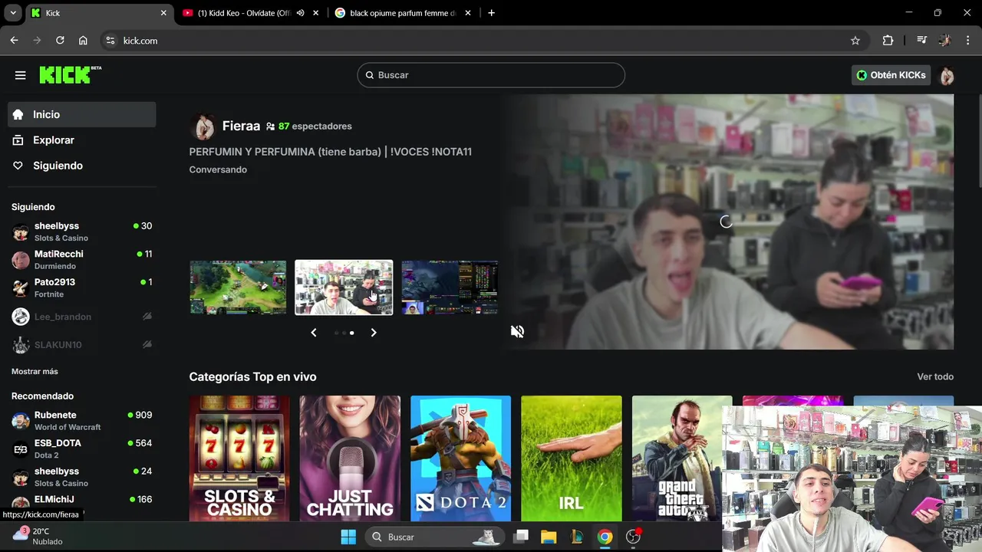Select the third carousel thumbnail
The height and width of the screenshot is (552, 982).
click(x=450, y=287)
